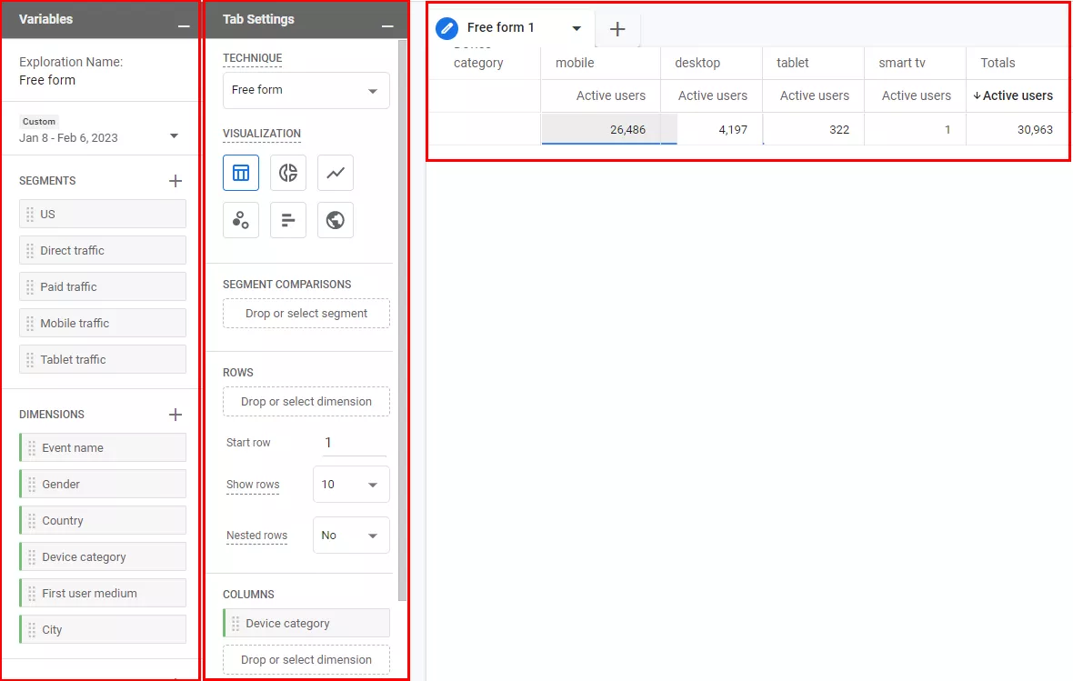
Task: Open the Technique Free form dropdown
Action: (306, 90)
